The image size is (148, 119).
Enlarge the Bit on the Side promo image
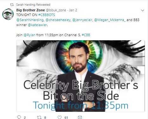click(80, 76)
